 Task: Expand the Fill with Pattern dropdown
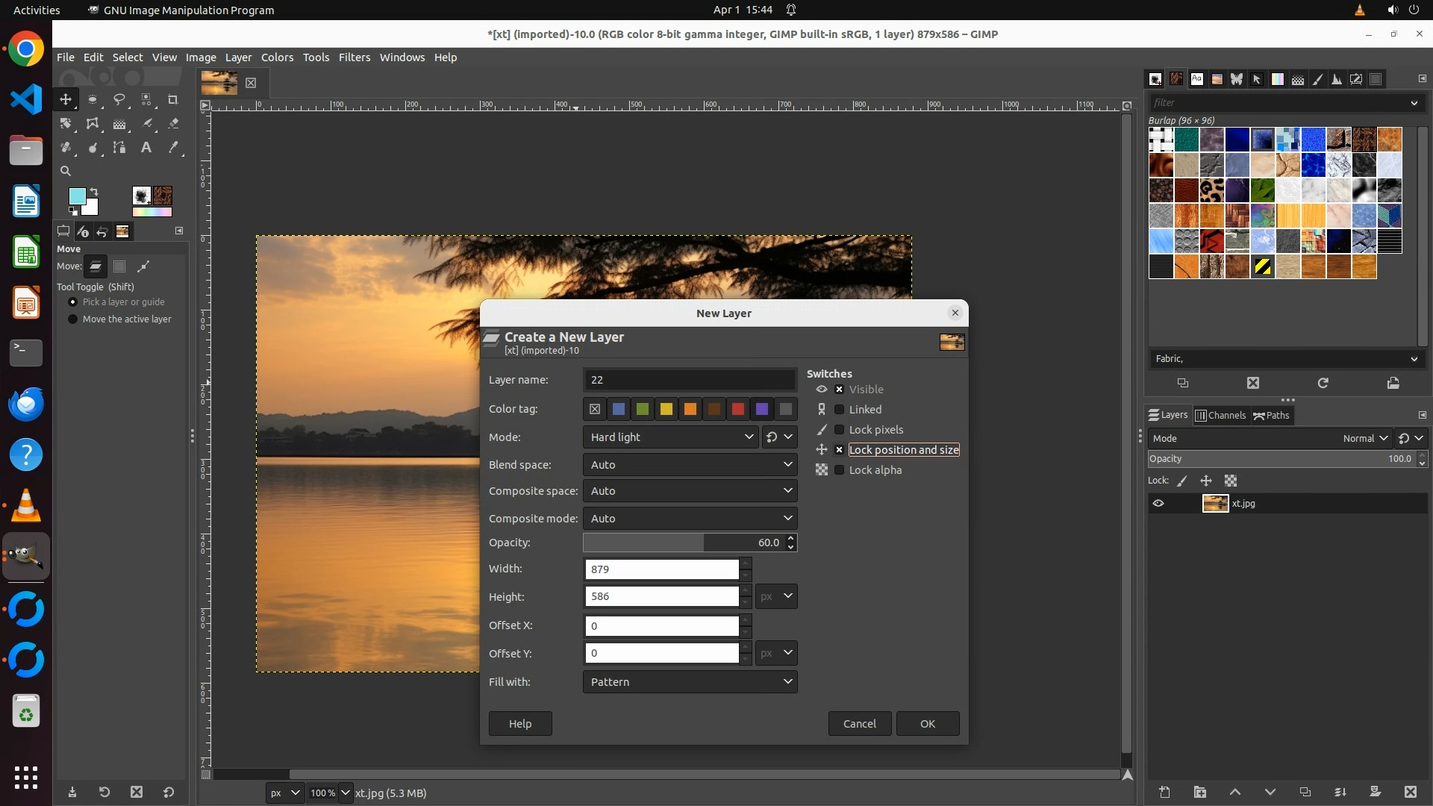point(690,682)
